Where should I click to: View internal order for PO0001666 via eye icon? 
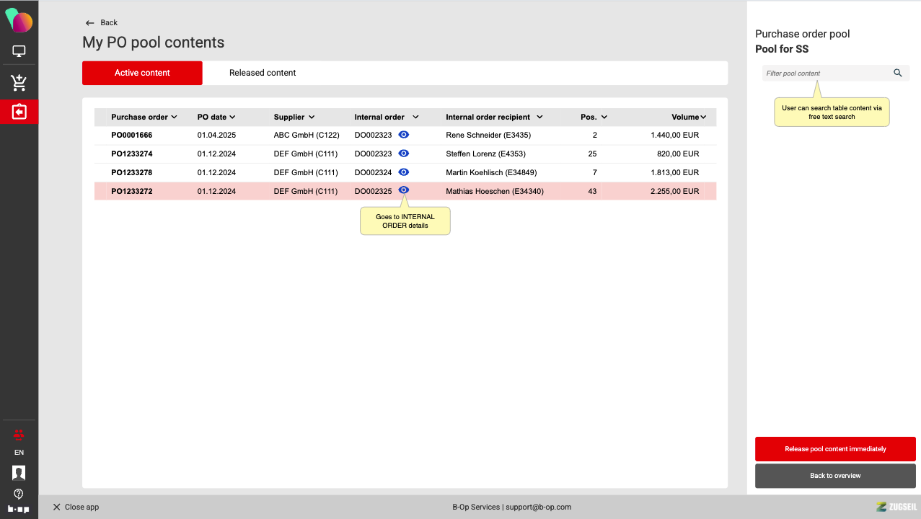pyautogui.click(x=404, y=135)
